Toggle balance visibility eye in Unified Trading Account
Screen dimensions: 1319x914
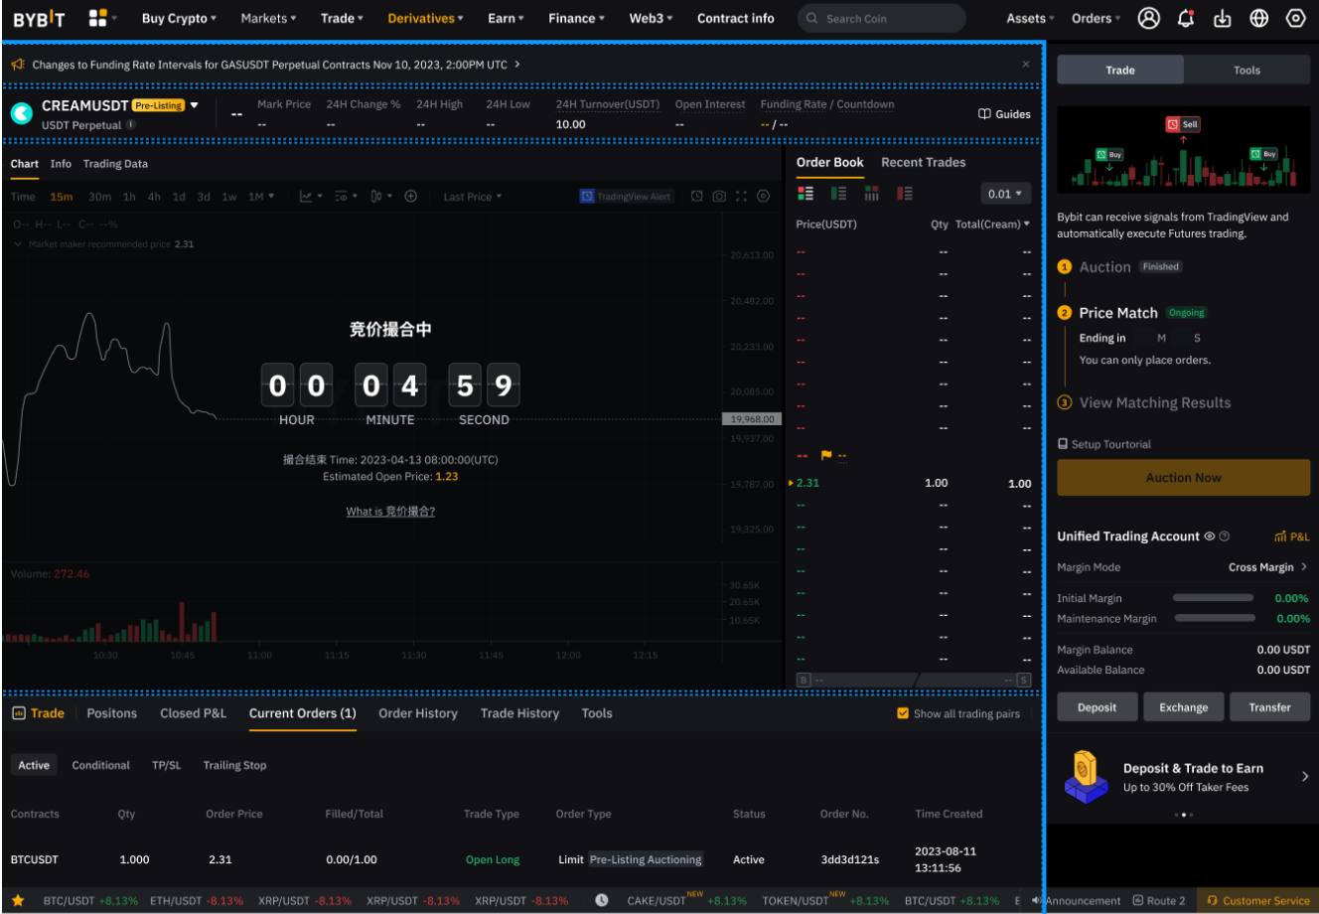(x=1209, y=536)
